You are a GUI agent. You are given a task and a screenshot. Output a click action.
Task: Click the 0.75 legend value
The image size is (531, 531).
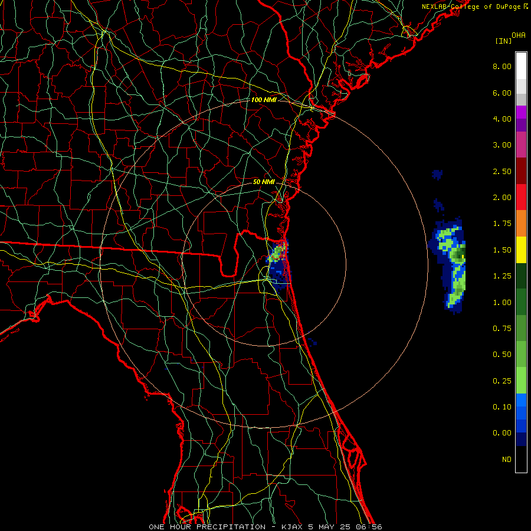point(502,329)
